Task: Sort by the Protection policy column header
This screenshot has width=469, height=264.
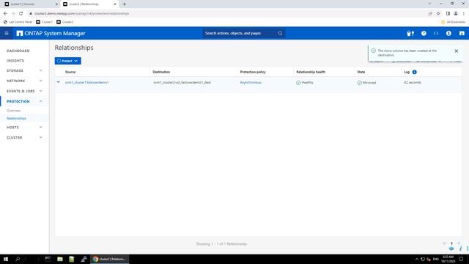Action: [253, 72]
